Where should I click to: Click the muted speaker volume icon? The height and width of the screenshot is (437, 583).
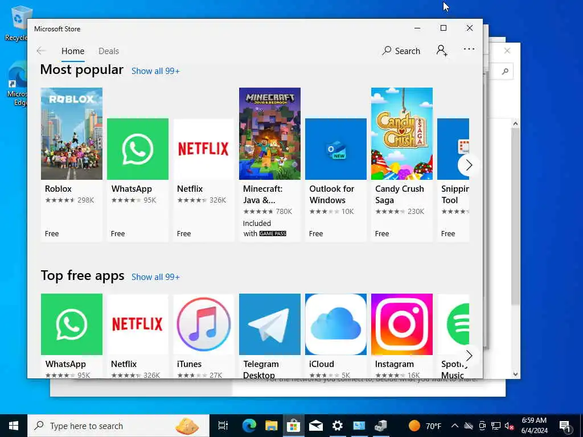[x=509, y=426]
